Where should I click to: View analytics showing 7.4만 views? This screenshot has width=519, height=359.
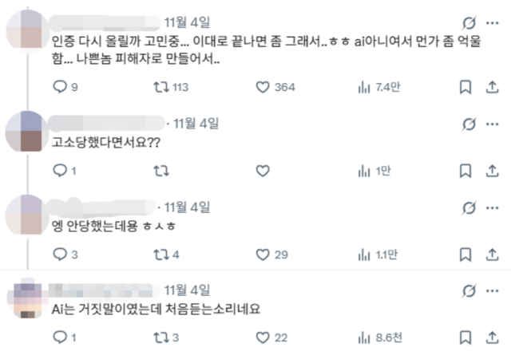(366, 87)
